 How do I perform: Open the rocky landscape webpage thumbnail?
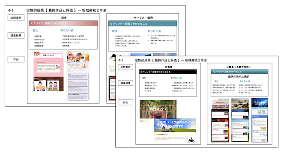240,120
